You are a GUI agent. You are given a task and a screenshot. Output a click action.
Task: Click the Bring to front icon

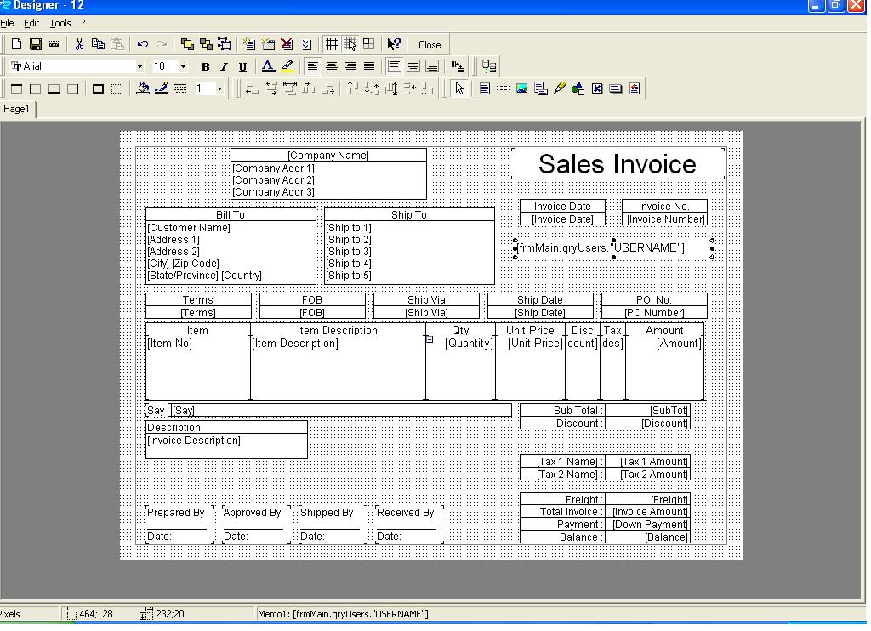click(186, 44)
